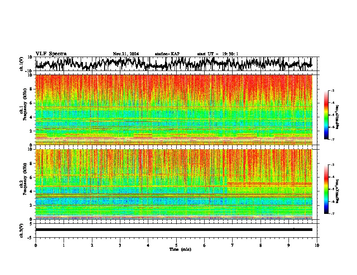Click the ch.2 spectrogram color scale bar
The height and width of the screenshot is (275, 357).
(x=326, y=189)
